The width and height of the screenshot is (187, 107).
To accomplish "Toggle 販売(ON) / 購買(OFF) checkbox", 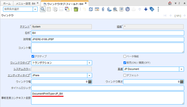I will pyautogui.click(x=125, y=63).
